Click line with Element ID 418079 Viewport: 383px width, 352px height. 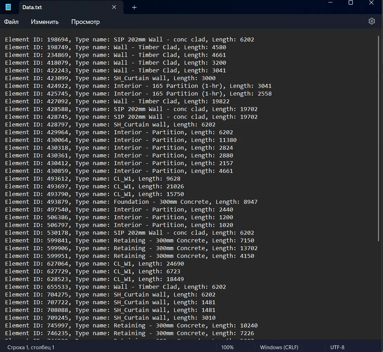(115, 63)
